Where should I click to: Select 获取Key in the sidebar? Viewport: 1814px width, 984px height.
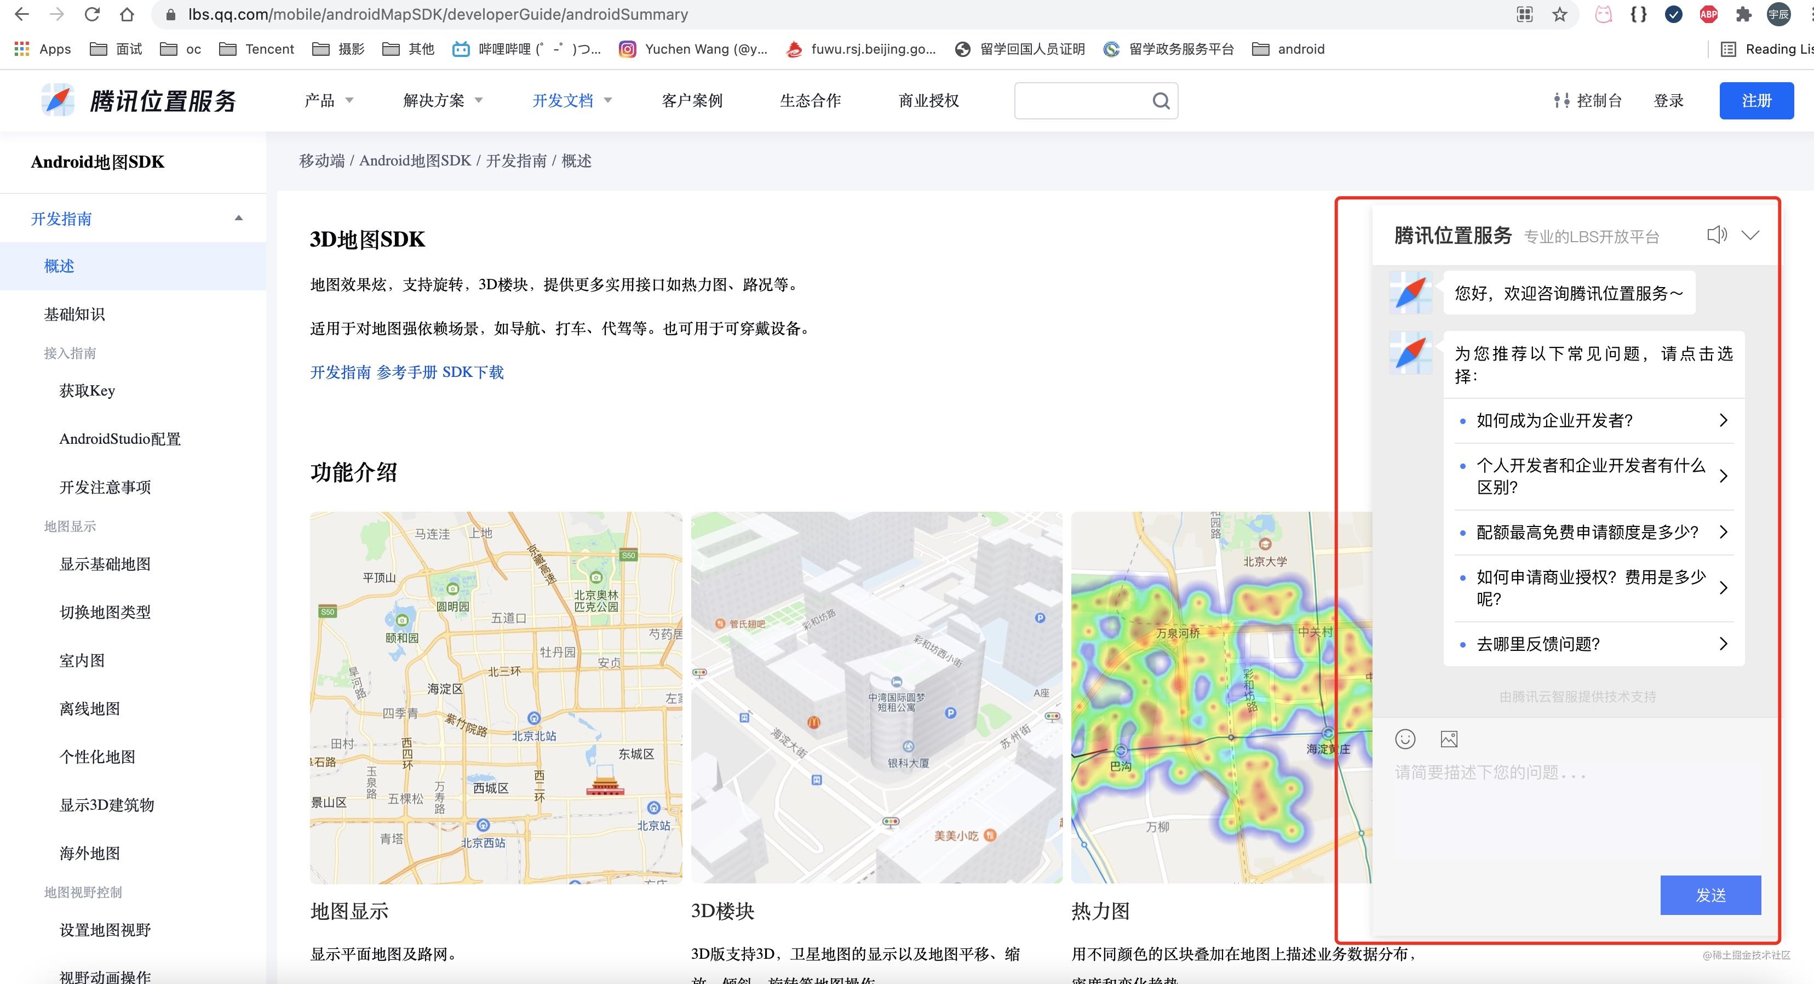(87, 390)
